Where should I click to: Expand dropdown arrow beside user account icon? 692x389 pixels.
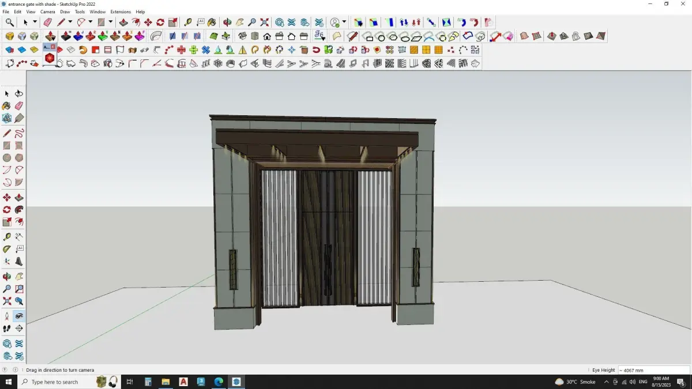pyautogui.click(x=344, y=22)
